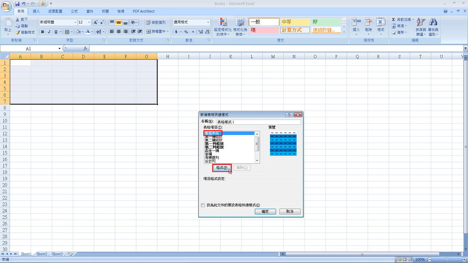468x263 pixels.
Task: Open the font name dropdown
Action: point(75,22)
